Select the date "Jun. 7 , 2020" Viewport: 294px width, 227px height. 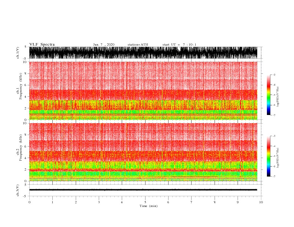coord(104,45)
